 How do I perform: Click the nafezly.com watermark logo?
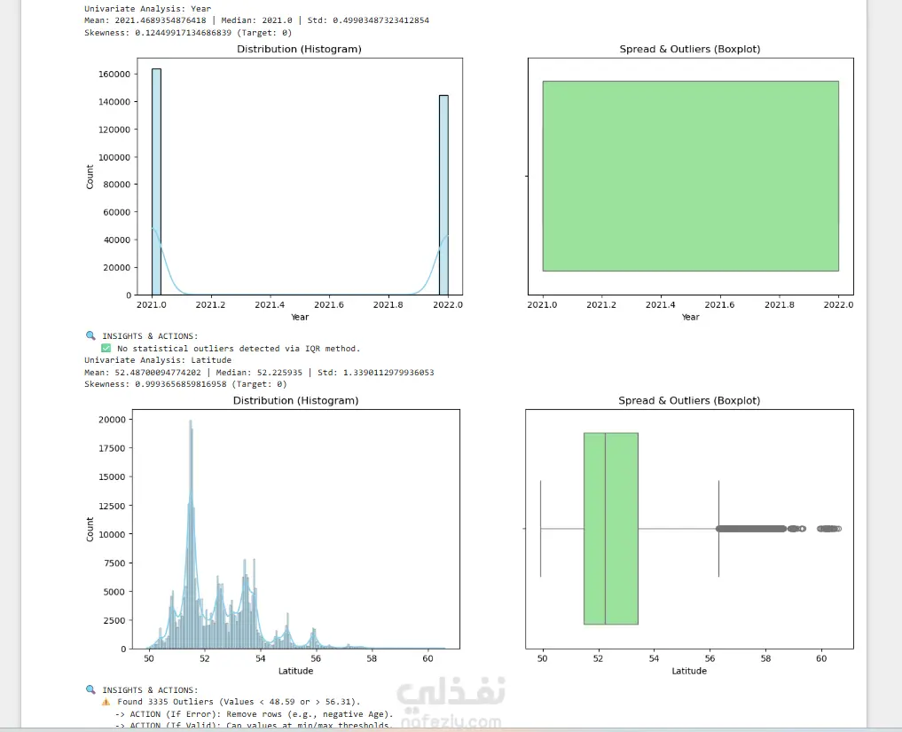click(451, 704)
